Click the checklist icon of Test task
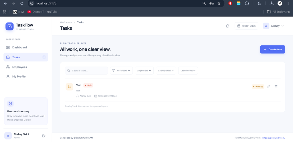 [x=69, y=87]
